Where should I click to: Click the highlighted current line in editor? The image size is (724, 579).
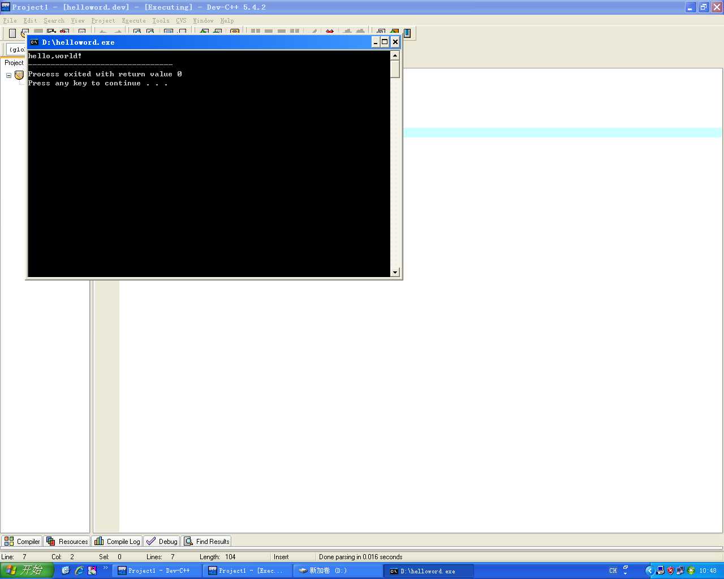coord(563,133)
